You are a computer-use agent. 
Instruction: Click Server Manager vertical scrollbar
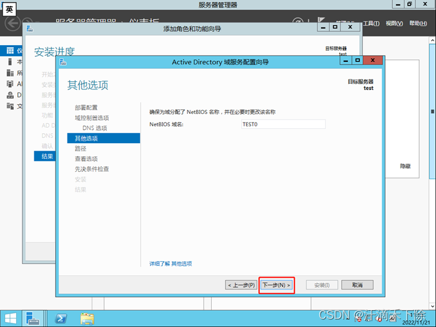coord(432,111)
